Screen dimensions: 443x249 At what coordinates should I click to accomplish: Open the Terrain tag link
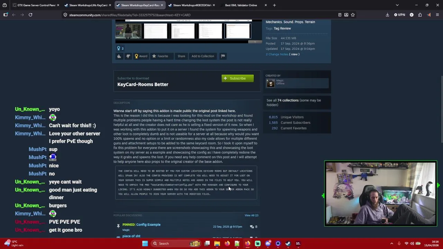coord(310,22)
